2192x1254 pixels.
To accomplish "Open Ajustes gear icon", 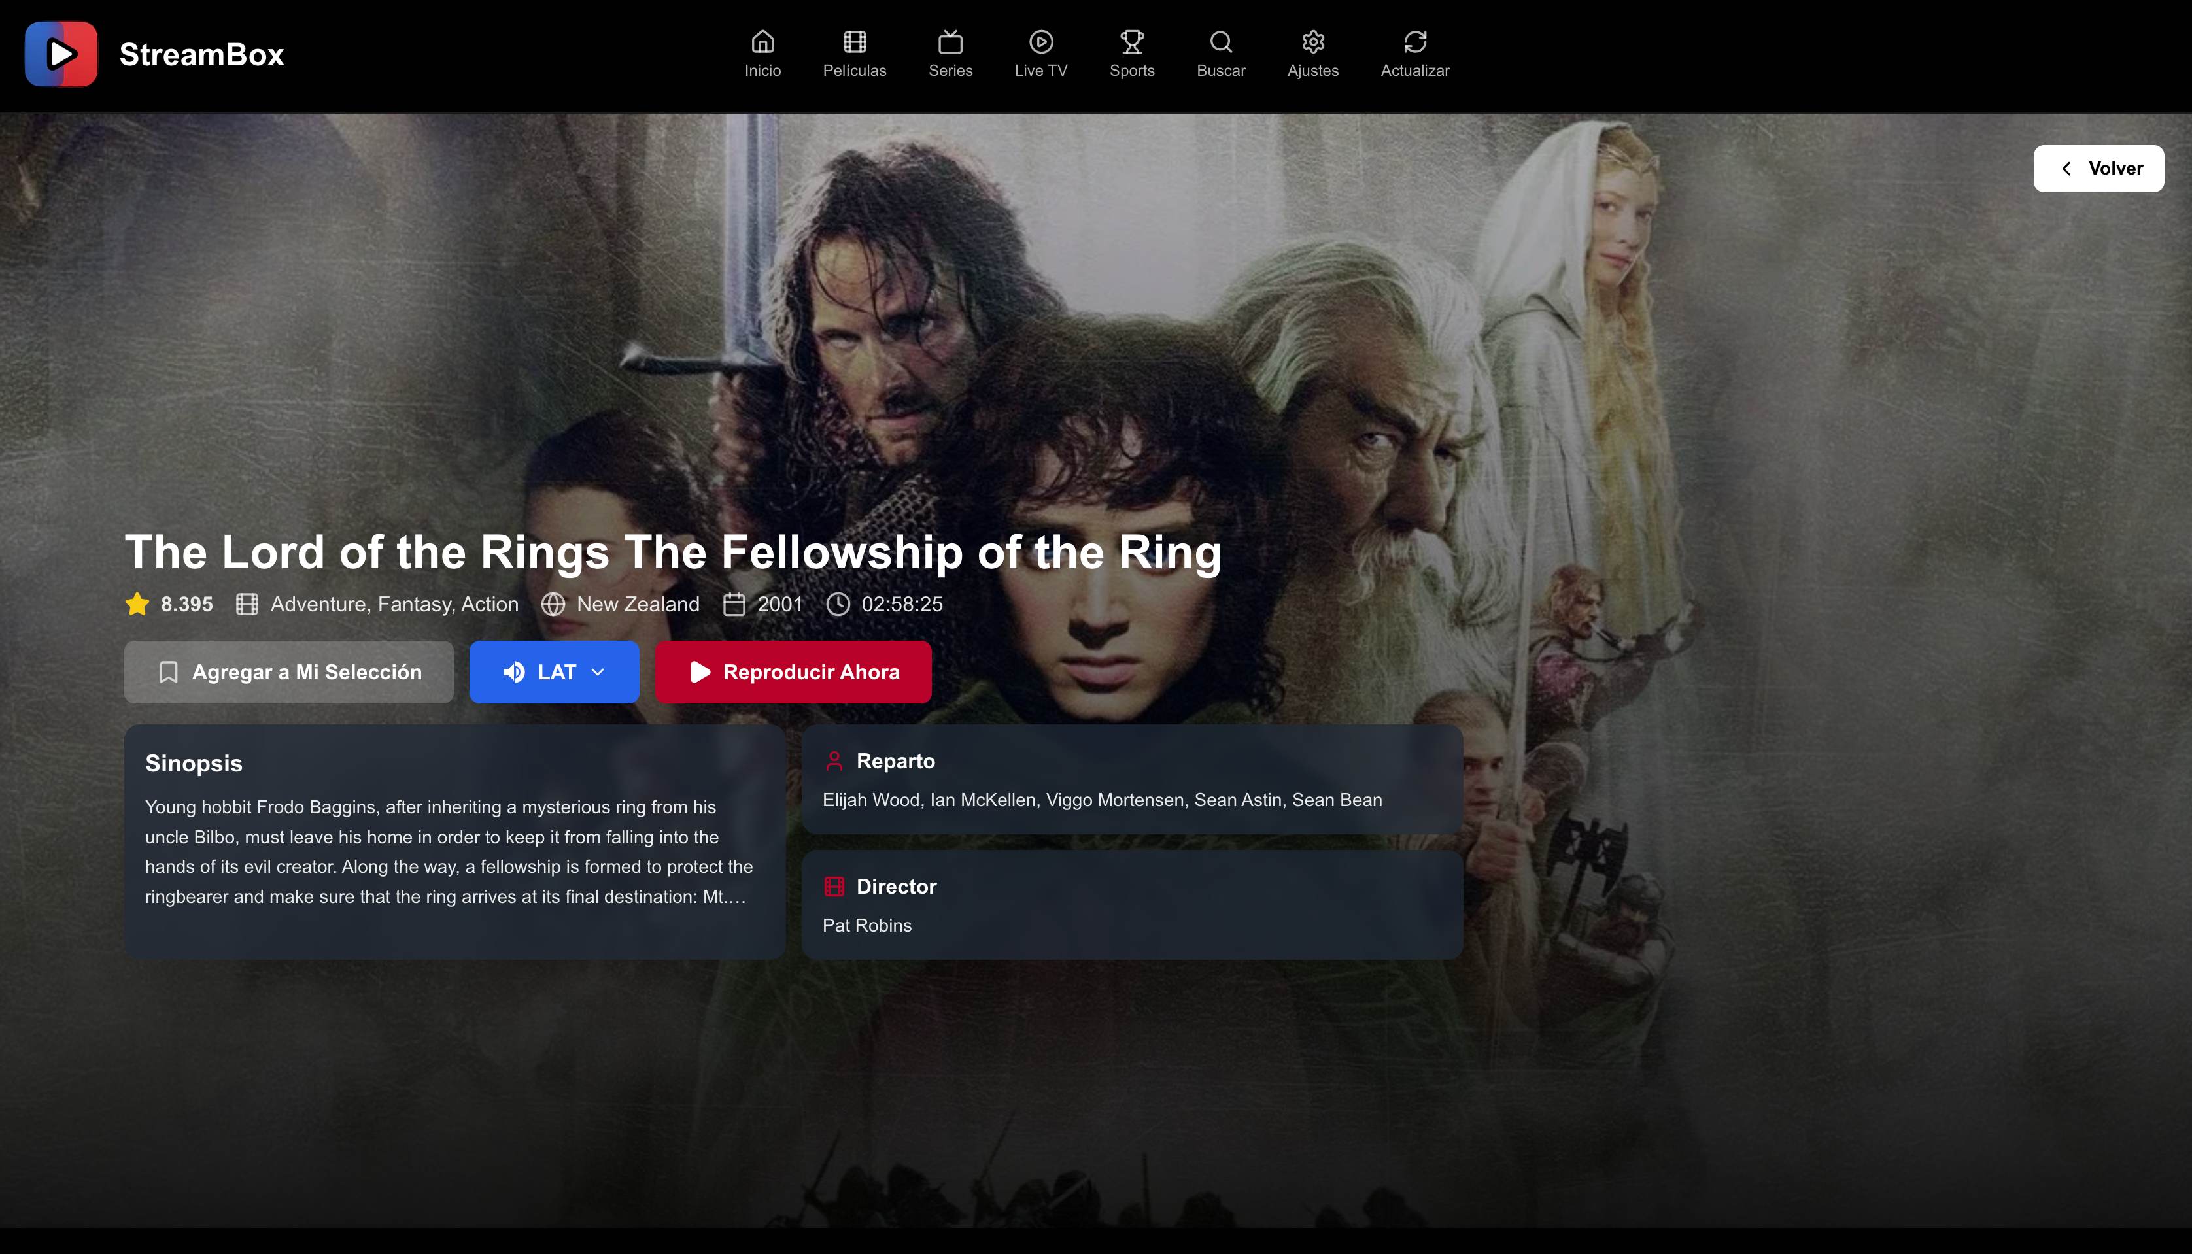I will [x=1312, y=41].
